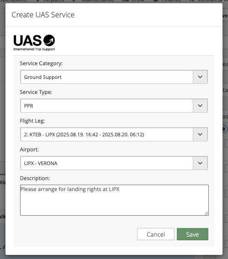This screenshot has width=228, height=259.
Task: Tick the topmost checkbox at right edge
Action: coord(227,143)
